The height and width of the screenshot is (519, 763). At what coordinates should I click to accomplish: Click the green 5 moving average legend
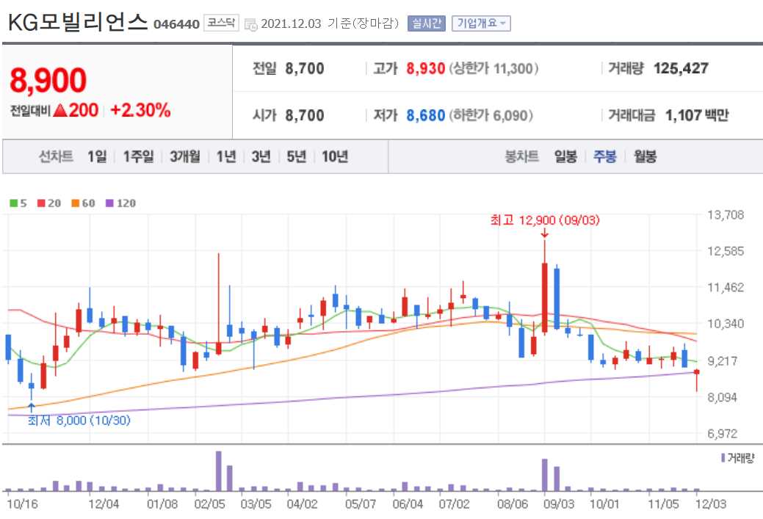pos(18,203)
